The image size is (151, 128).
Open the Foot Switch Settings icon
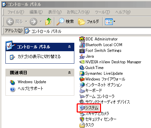pyautogui.click(x=82, y=51)
